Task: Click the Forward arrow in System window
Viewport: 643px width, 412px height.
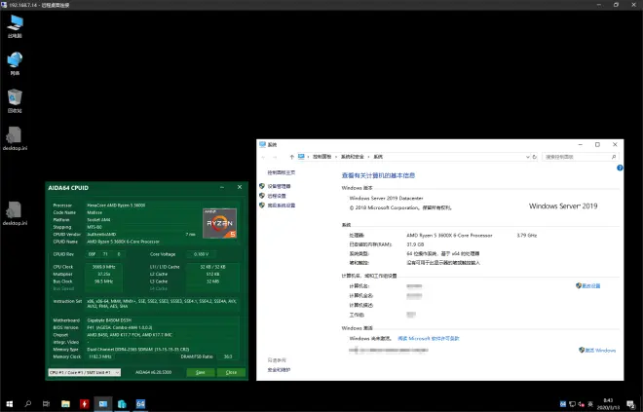Action: click(275, 157)
